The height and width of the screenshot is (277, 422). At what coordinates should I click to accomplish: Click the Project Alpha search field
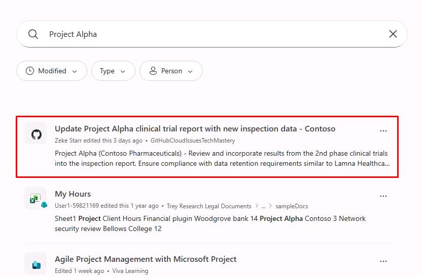click(212, 34)
